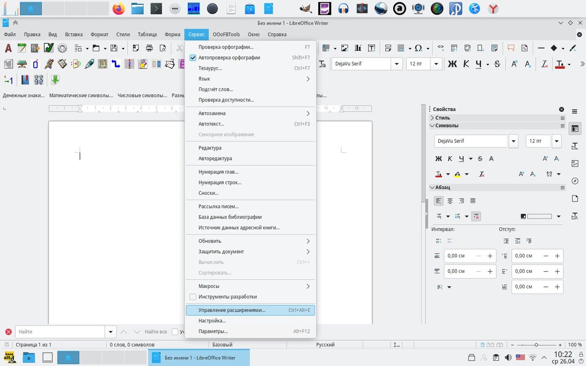
Task: Expand the Стиль section in sidebar
Action: [x=432, y=118]
